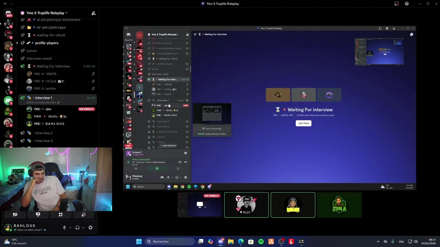The height and width of the screenshot is (247, 440).
Task: Open the activities launcher icon
Action: pos(60,214)
